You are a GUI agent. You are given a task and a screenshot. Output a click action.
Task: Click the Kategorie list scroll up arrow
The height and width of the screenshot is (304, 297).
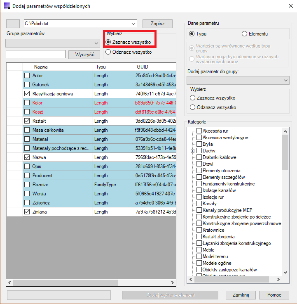coord(285,131)
